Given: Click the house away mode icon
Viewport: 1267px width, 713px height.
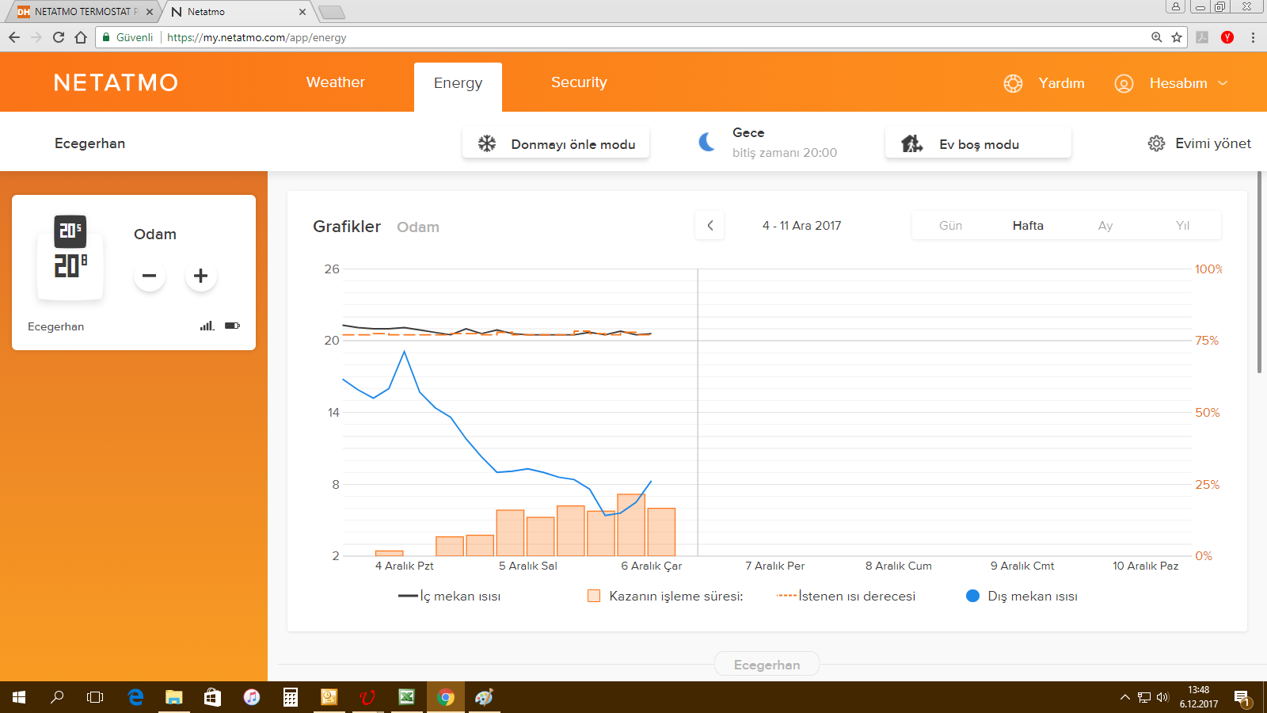Looking at the screenshot, I should pyautogui.click(x=911, y=143).
